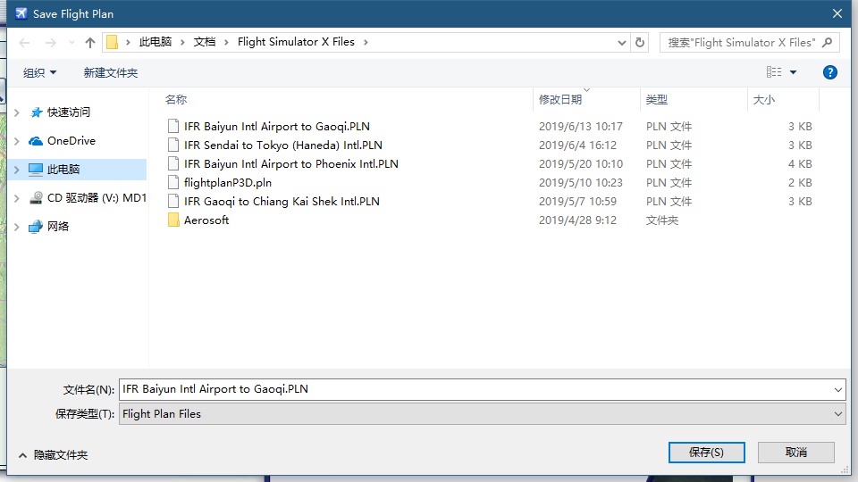Screen dimensions: 858x482
Task: Select IFR Baiyun Intl Airport to Gaoqi.PLN name
Action: click(277, 126)
